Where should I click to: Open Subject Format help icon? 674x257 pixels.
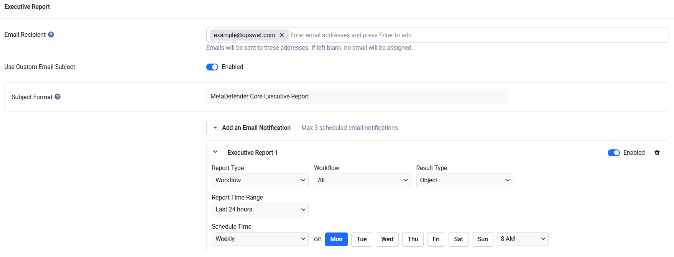point(58,97)
